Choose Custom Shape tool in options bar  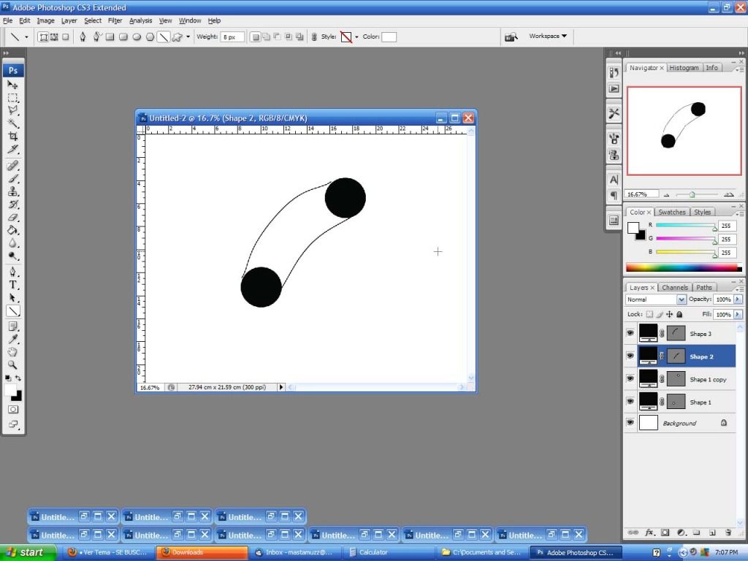tap(177, 37)
